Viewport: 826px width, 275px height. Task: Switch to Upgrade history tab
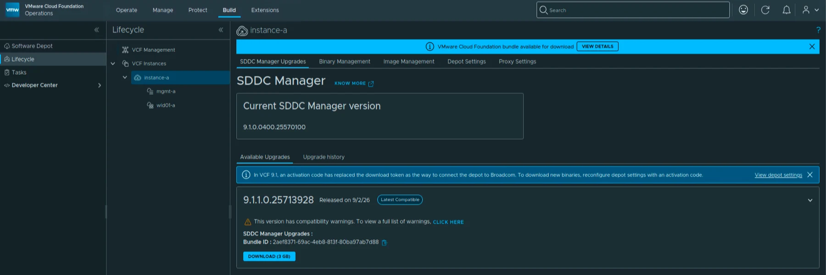(x=324, y=157)
